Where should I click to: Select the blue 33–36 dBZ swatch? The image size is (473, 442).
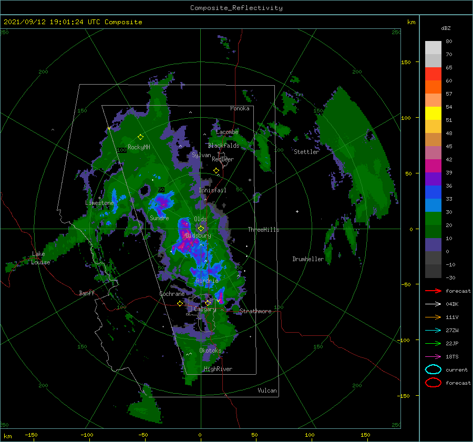point(433,192)
